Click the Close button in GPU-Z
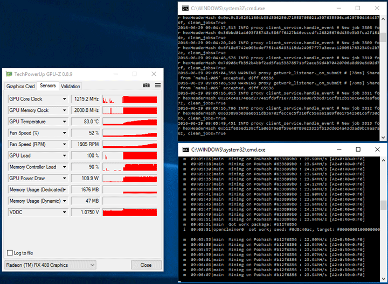 pyautogui.click(x=146, y=265)
